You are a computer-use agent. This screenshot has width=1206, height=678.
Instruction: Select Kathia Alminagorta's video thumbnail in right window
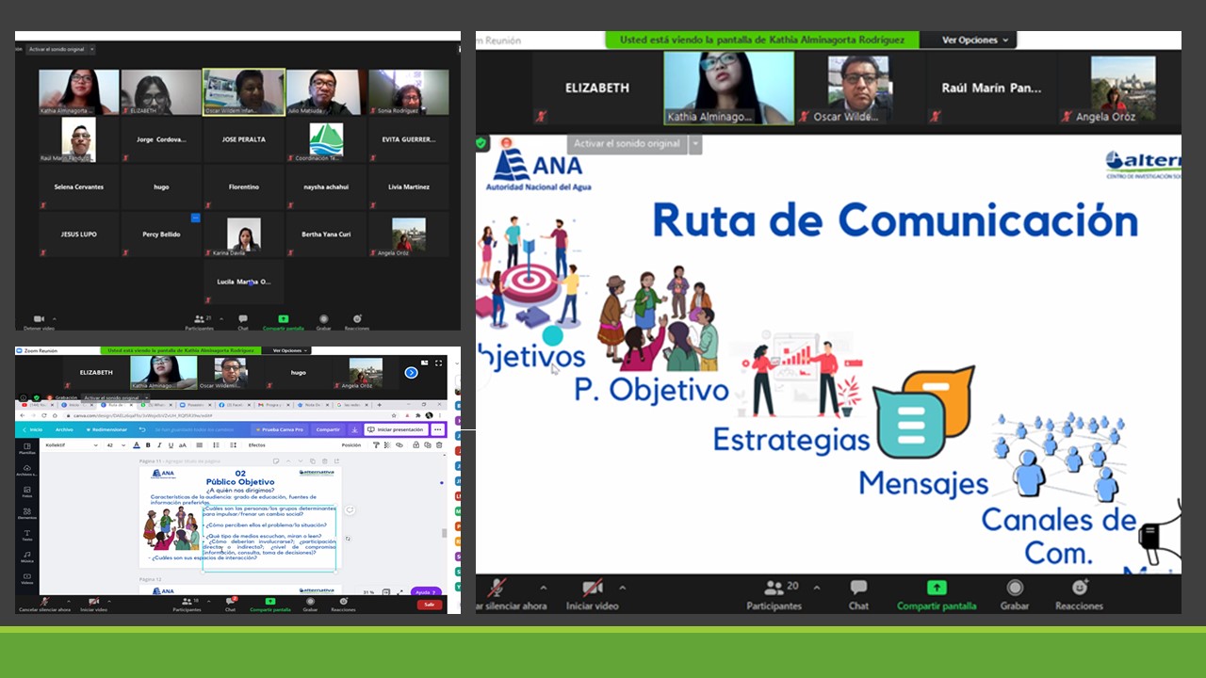point(729,88)
